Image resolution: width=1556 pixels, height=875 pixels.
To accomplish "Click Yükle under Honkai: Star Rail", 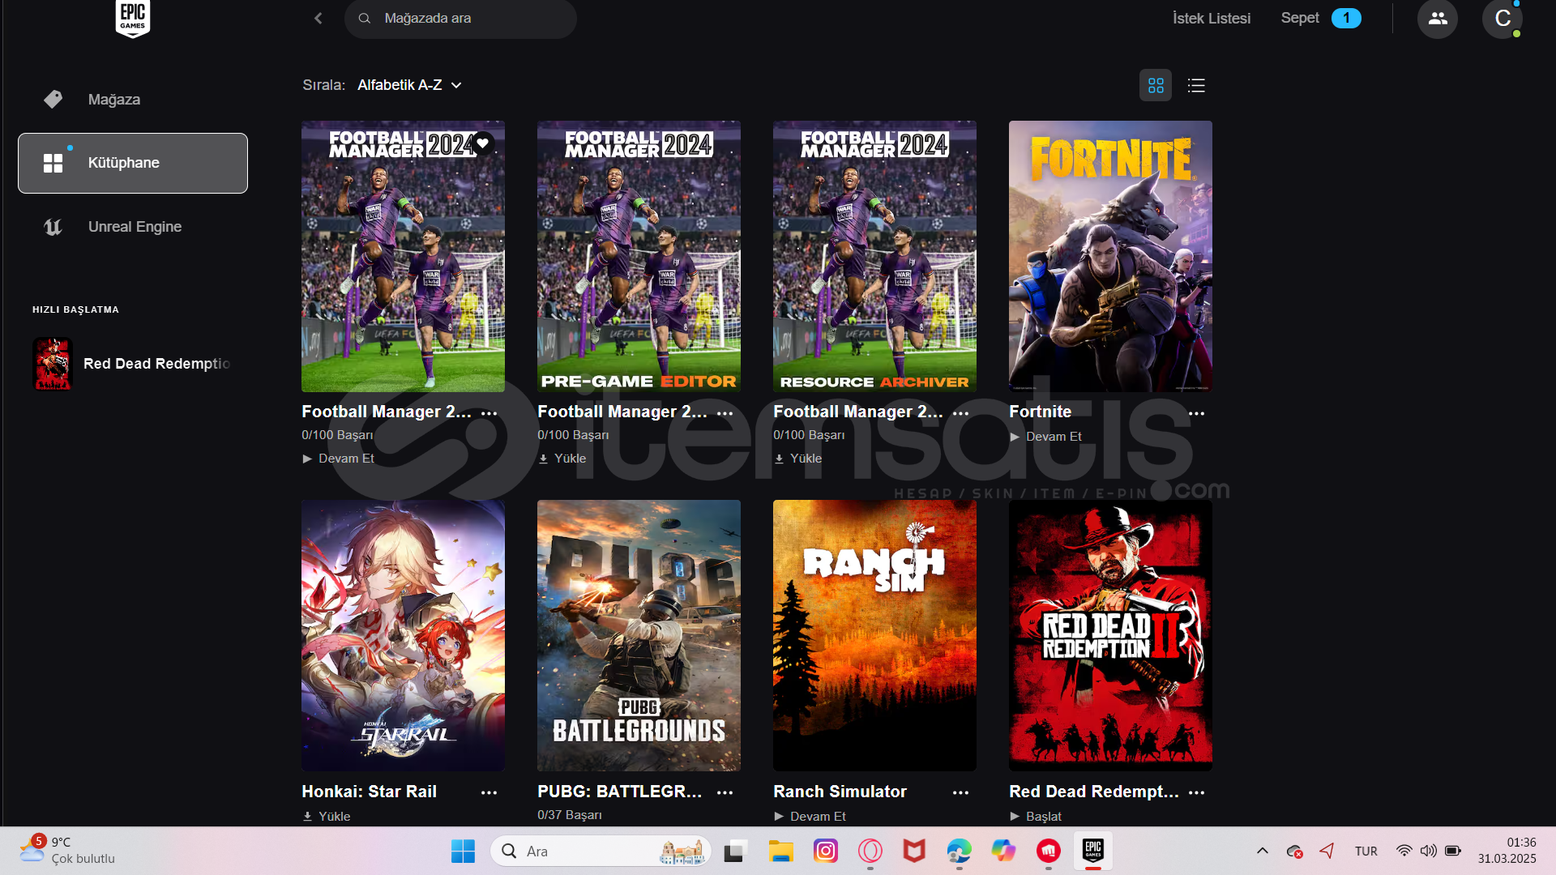I will tap(326, 817).
